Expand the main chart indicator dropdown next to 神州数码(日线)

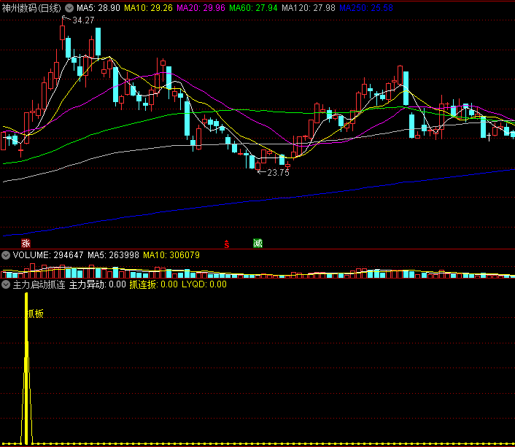[x=69, y=8]
